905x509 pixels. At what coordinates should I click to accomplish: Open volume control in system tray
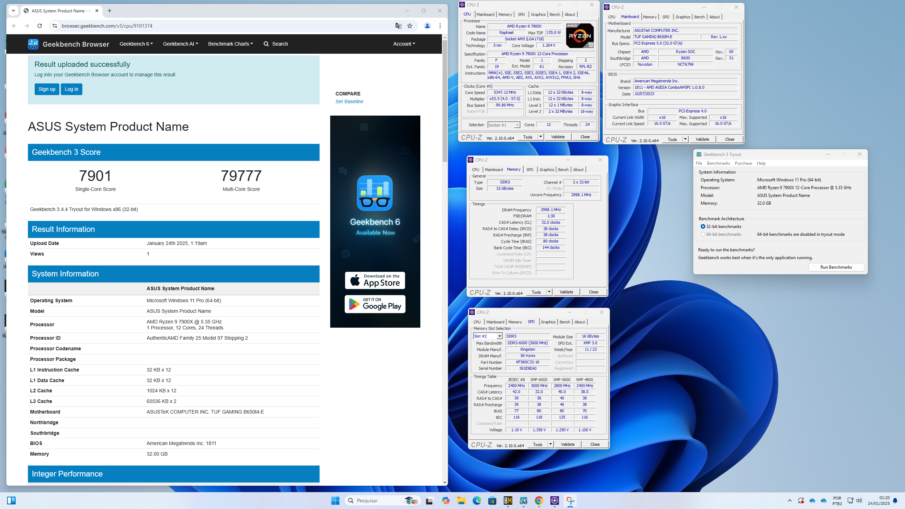click(859, 501)
